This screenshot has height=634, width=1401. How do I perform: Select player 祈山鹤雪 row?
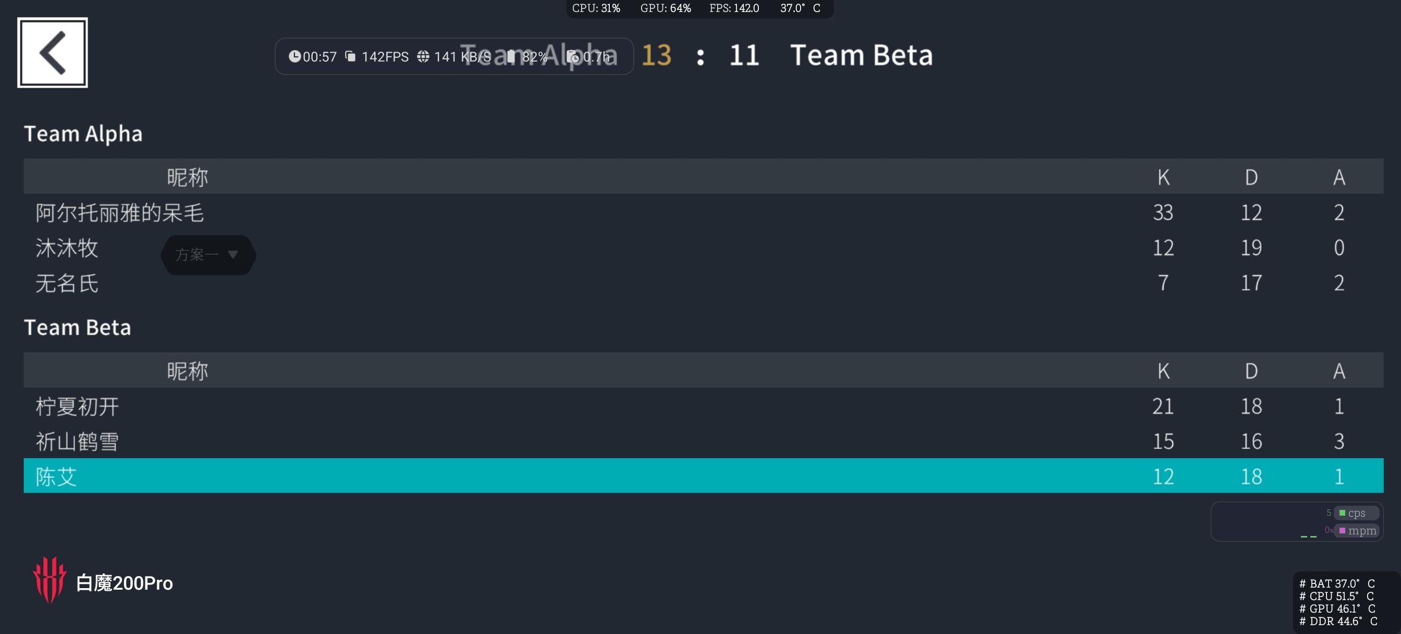click(703, 441)
